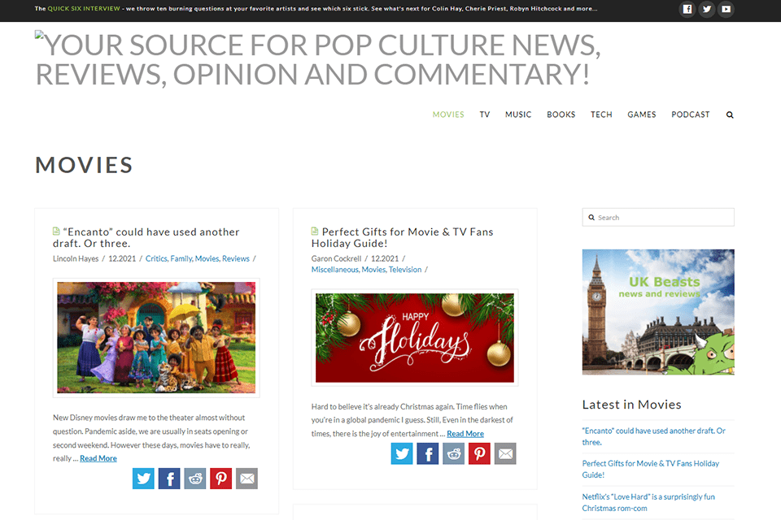
Task: Click the UK Beasts news and reviews banner
Action: (658, 312)
